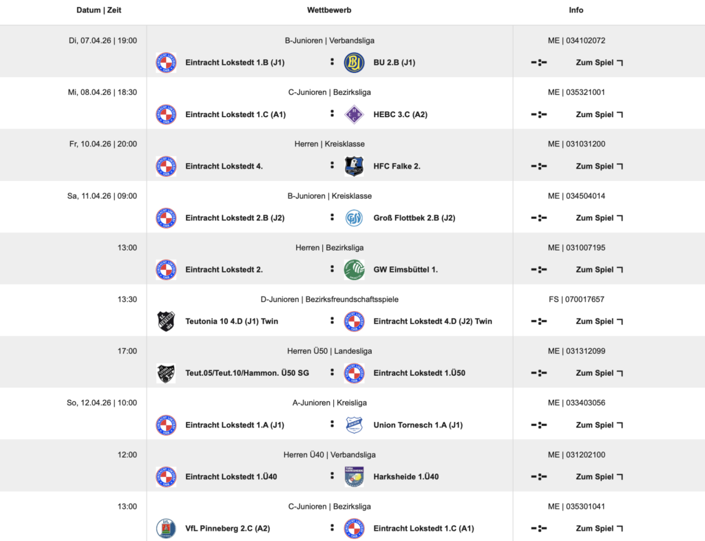Viewport: 705px width, 541px height.
Task: Click the score icon for match 031007195
Action: [x=538, y=270]
